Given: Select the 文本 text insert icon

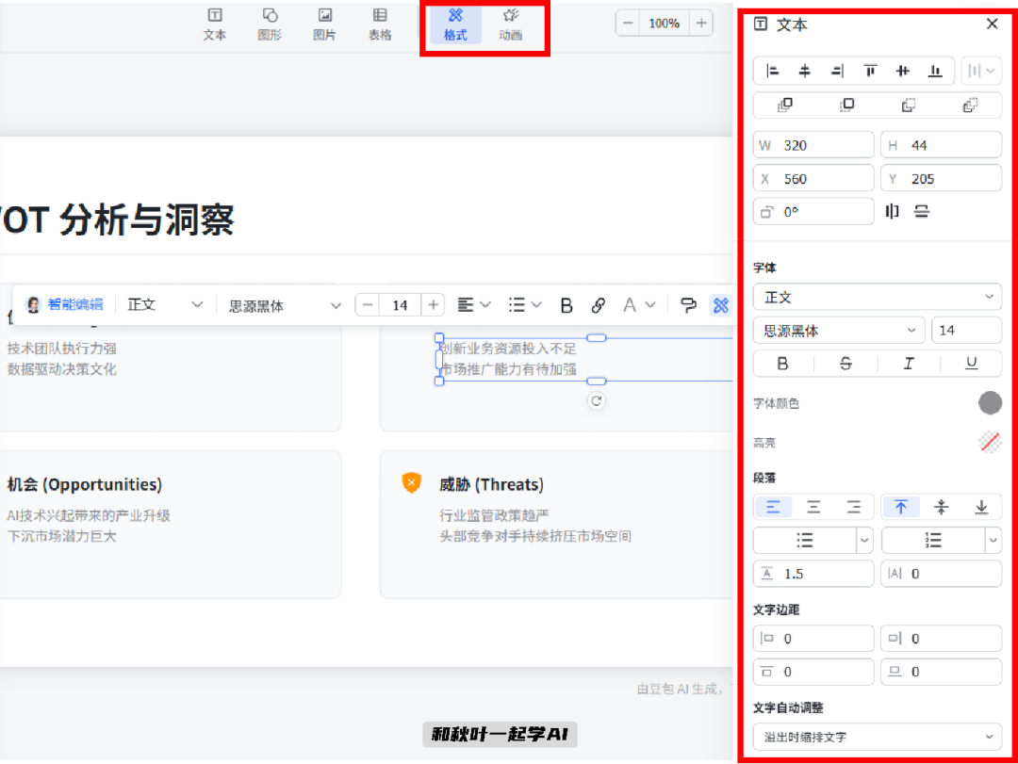Looking at the screenshot, I should pyautogui.click(x=215, y=22).
